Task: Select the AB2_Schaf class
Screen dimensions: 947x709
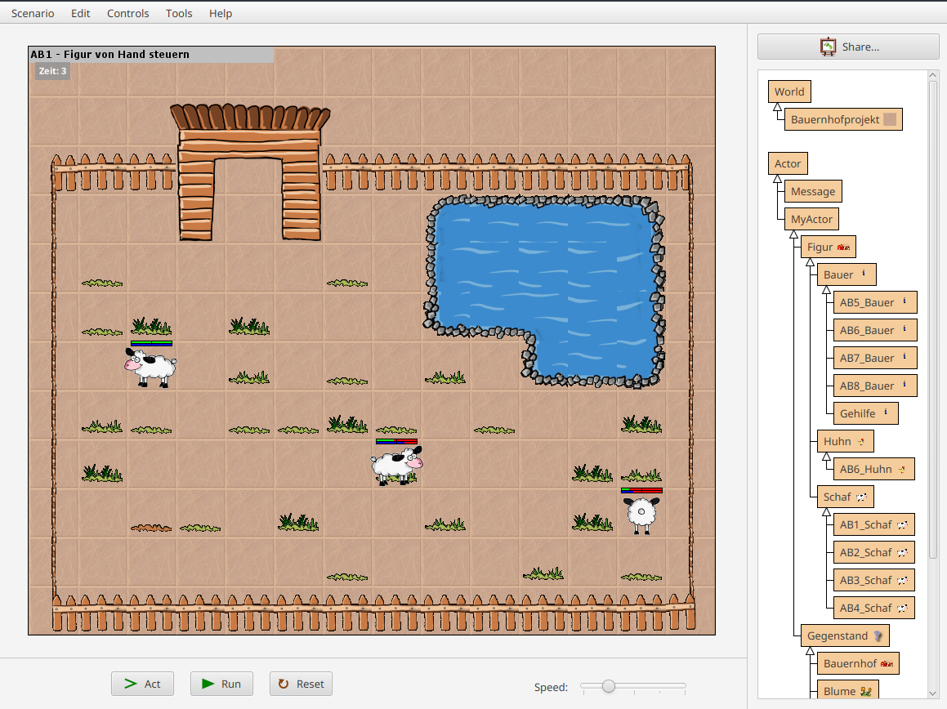Action: (x=873, y=553)
